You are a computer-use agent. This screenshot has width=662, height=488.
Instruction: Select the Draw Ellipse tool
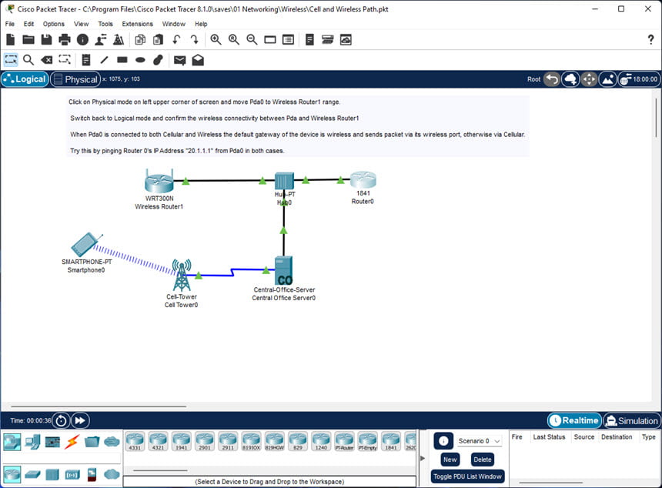(140, 60)
